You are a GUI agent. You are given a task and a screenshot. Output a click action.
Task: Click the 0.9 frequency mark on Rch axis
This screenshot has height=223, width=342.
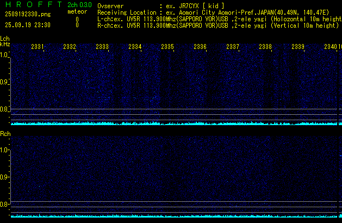[4, 177]
